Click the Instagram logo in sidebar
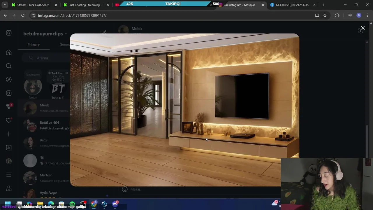 [9, 33]
